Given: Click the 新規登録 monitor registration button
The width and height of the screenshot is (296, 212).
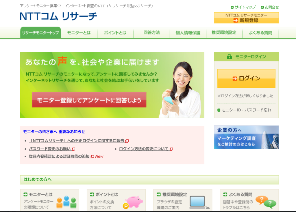Looking at the screenshot, I should pos(246,18).
